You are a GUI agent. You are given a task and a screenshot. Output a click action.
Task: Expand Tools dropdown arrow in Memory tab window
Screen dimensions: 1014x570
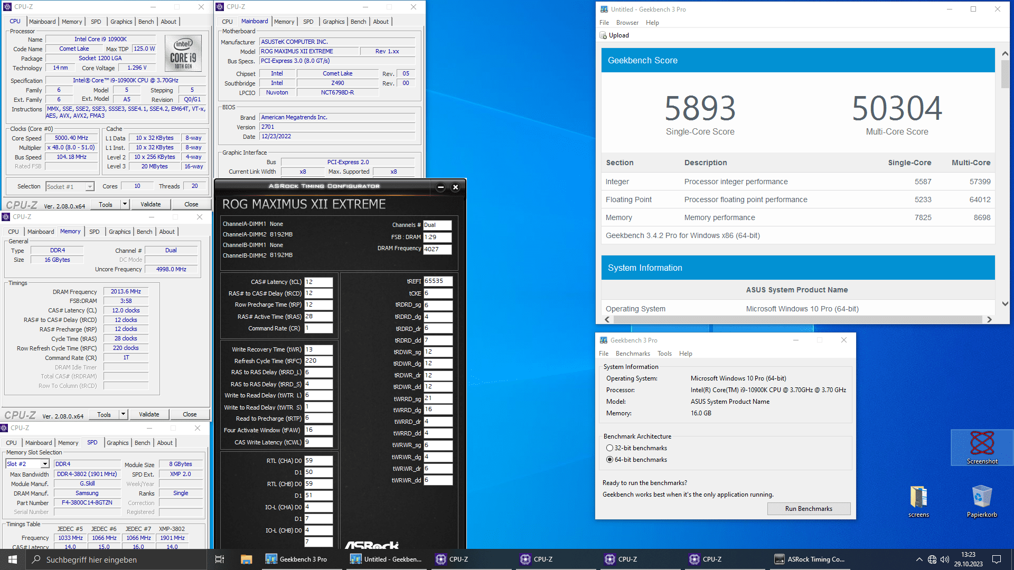point(123,414)
